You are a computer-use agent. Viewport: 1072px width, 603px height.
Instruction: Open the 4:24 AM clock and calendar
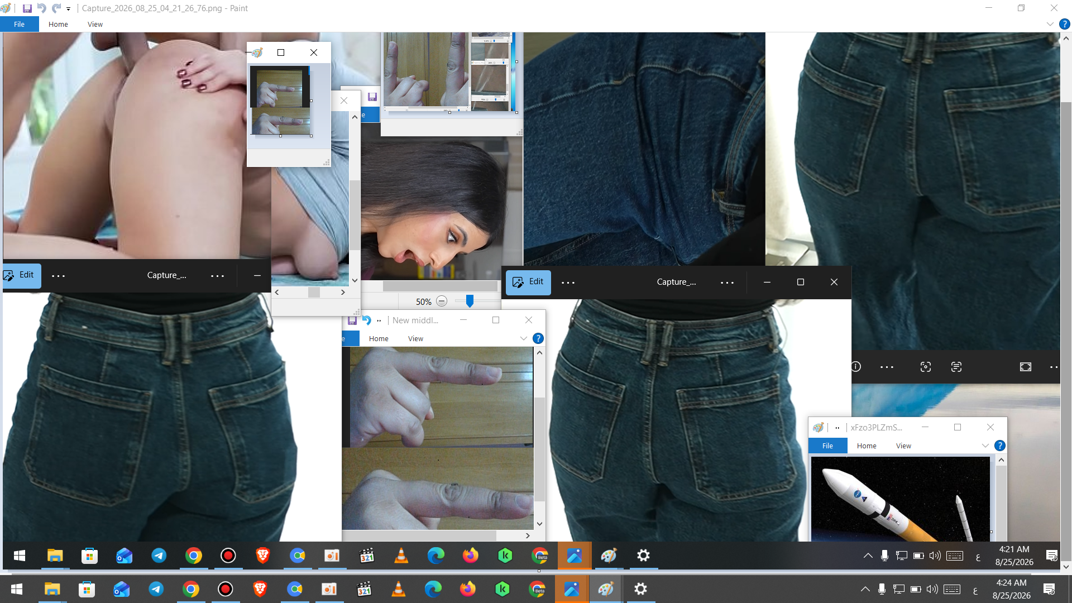tap(1011, 589)
